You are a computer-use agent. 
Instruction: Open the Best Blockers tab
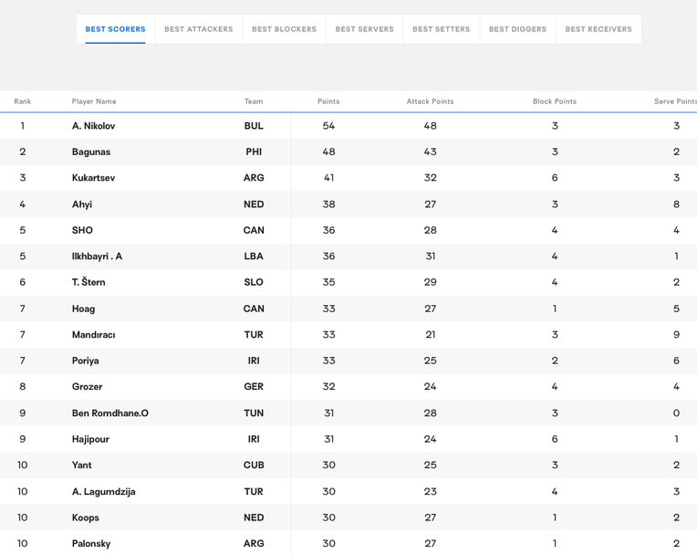(284, 29)
